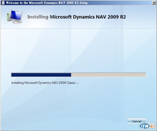Close the NAV 2009 R2 Setup window

154,3
